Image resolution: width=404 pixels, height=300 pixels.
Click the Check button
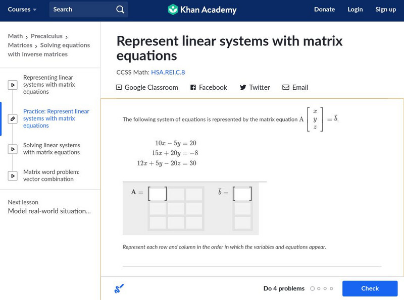pyautogui.click(x=370, y=288)
